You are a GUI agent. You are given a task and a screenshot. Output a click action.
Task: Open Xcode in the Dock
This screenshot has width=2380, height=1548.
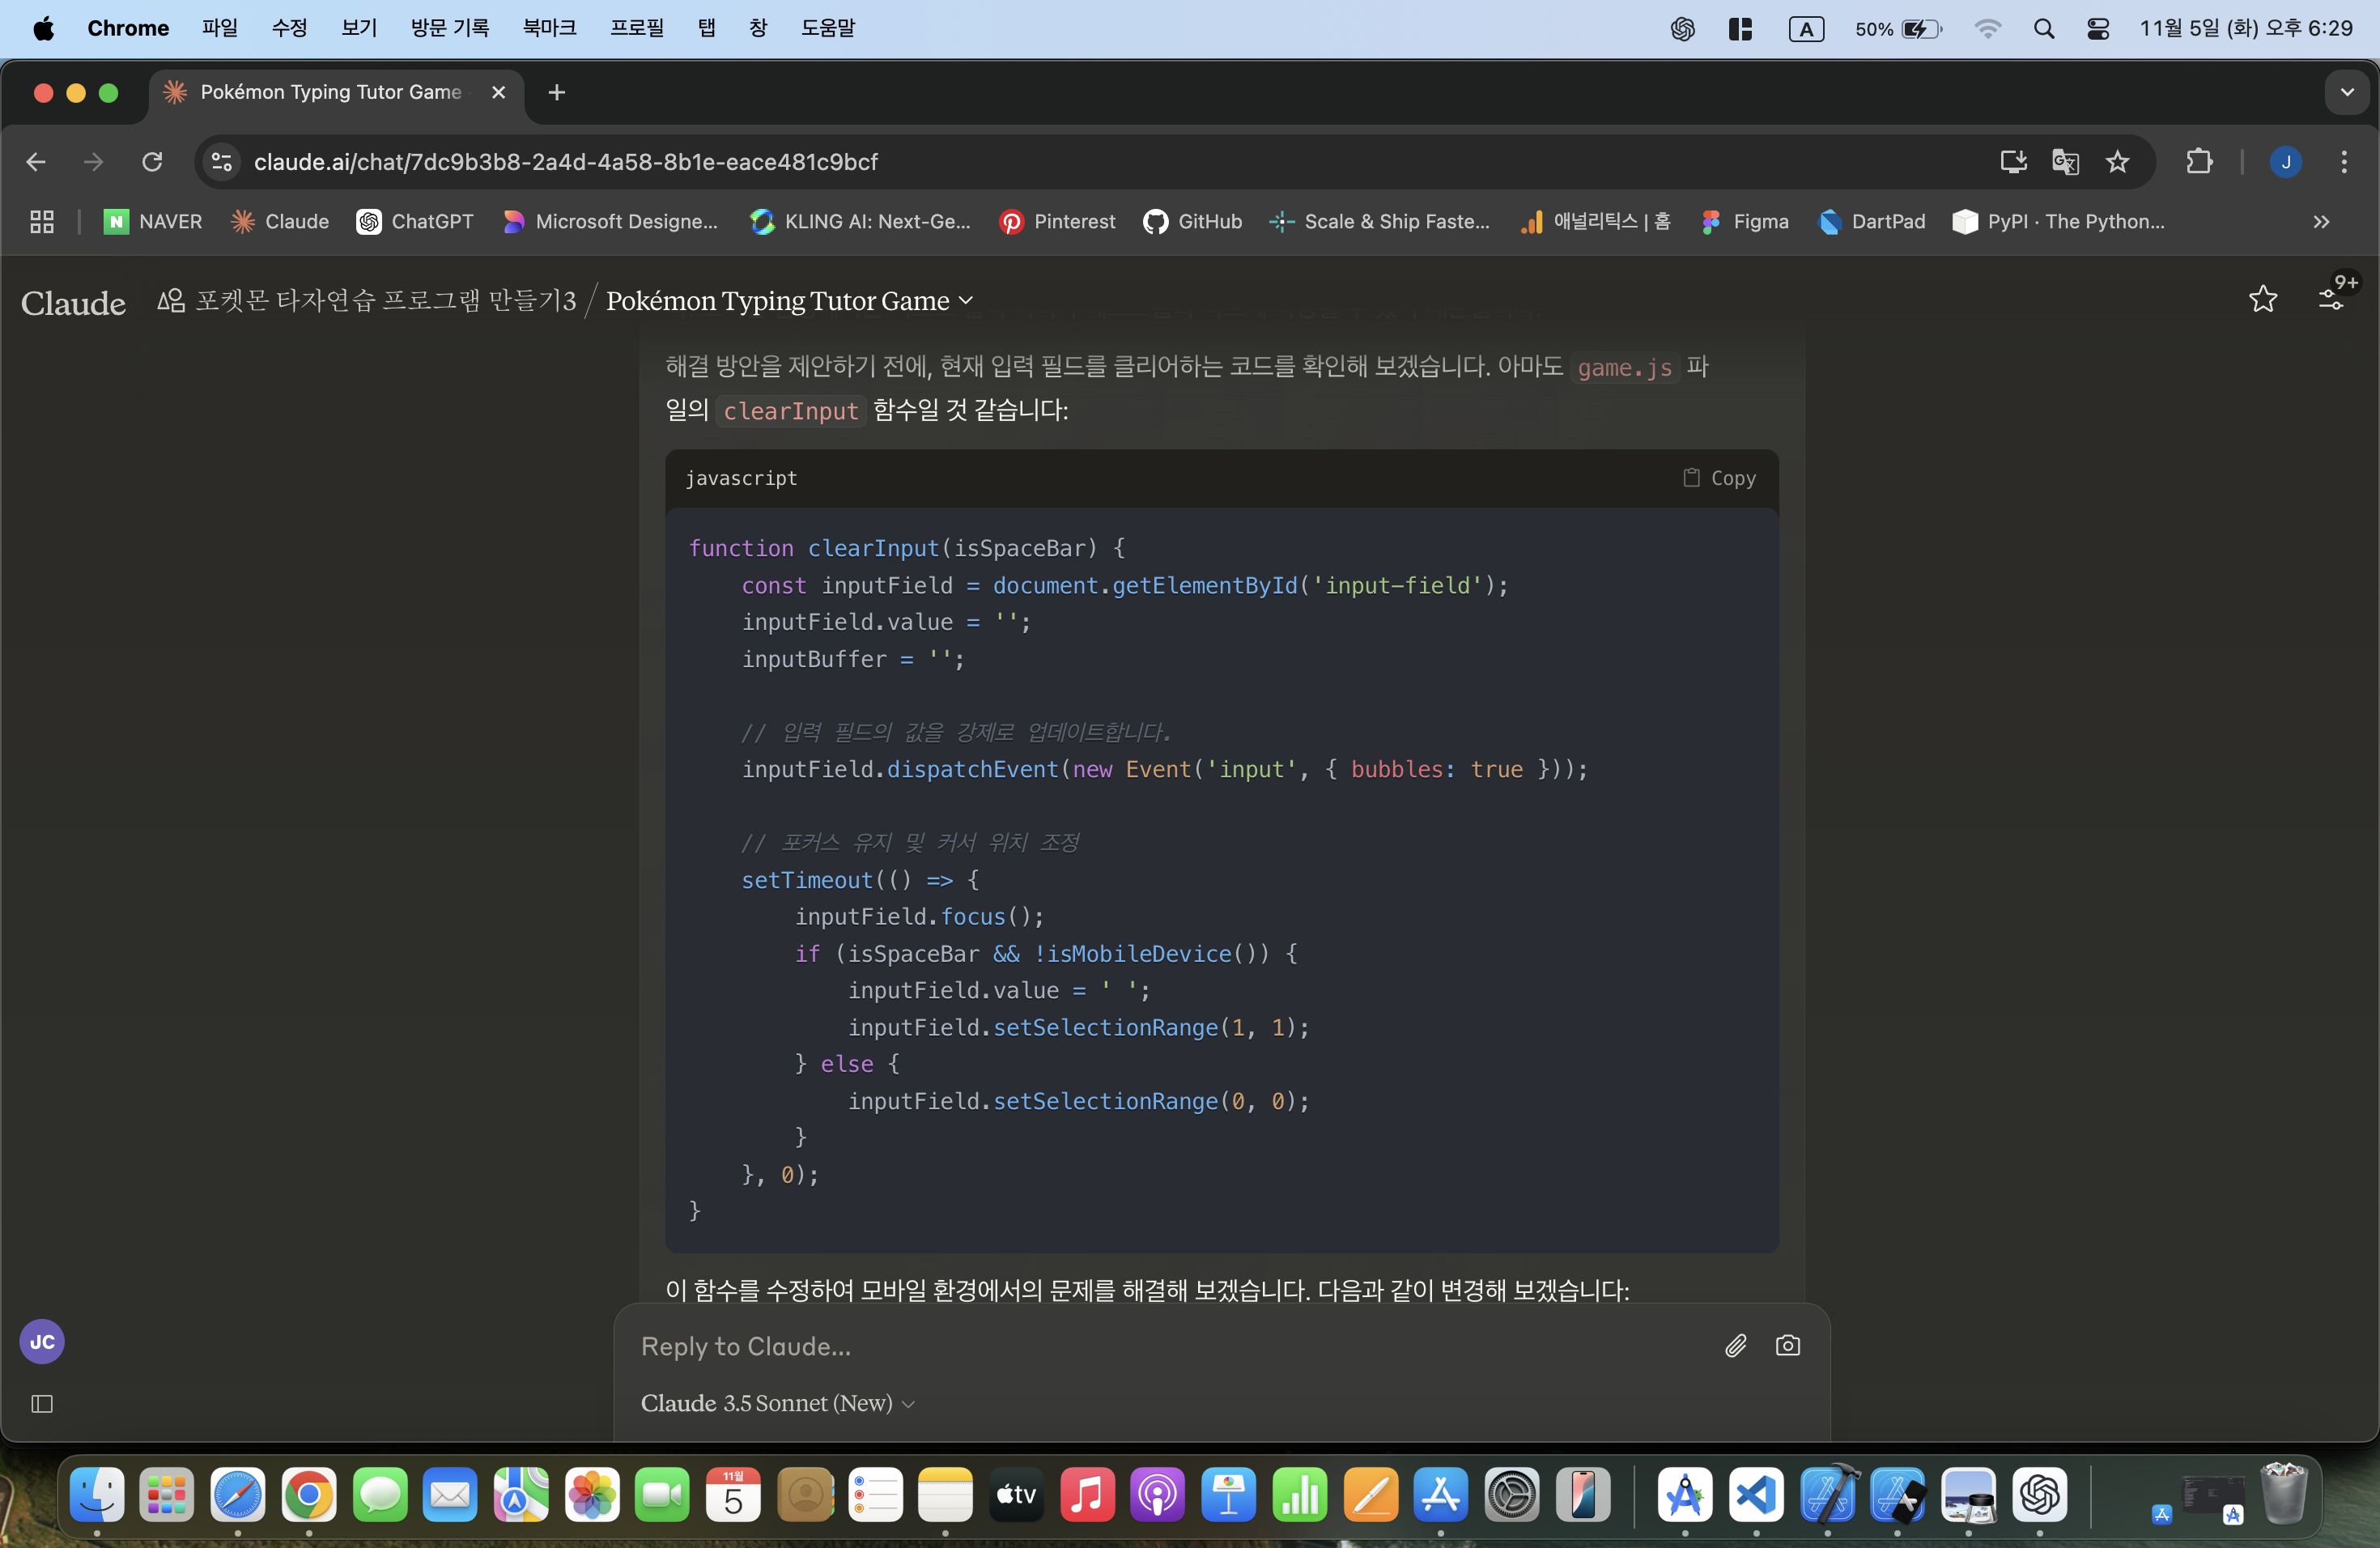[1828, 1494]
